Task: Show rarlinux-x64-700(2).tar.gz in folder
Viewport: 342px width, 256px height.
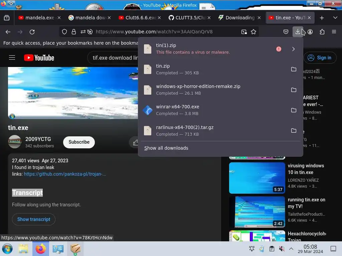Action: (294, 131)
